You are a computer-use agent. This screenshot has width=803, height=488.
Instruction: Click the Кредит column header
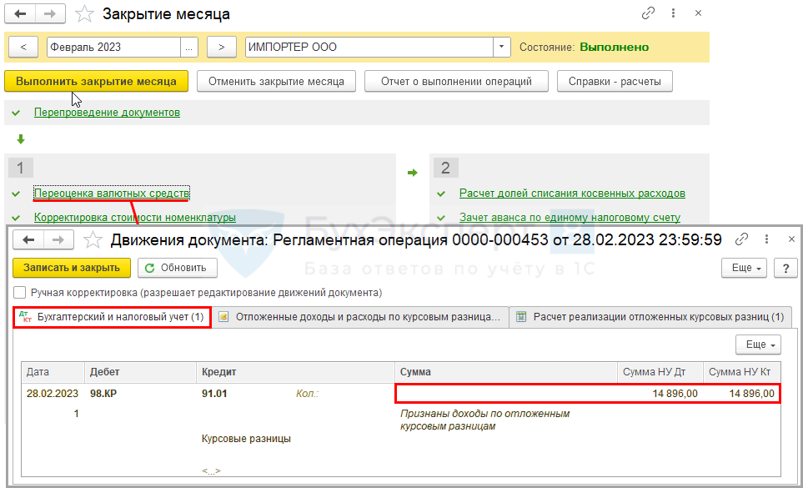295,372
